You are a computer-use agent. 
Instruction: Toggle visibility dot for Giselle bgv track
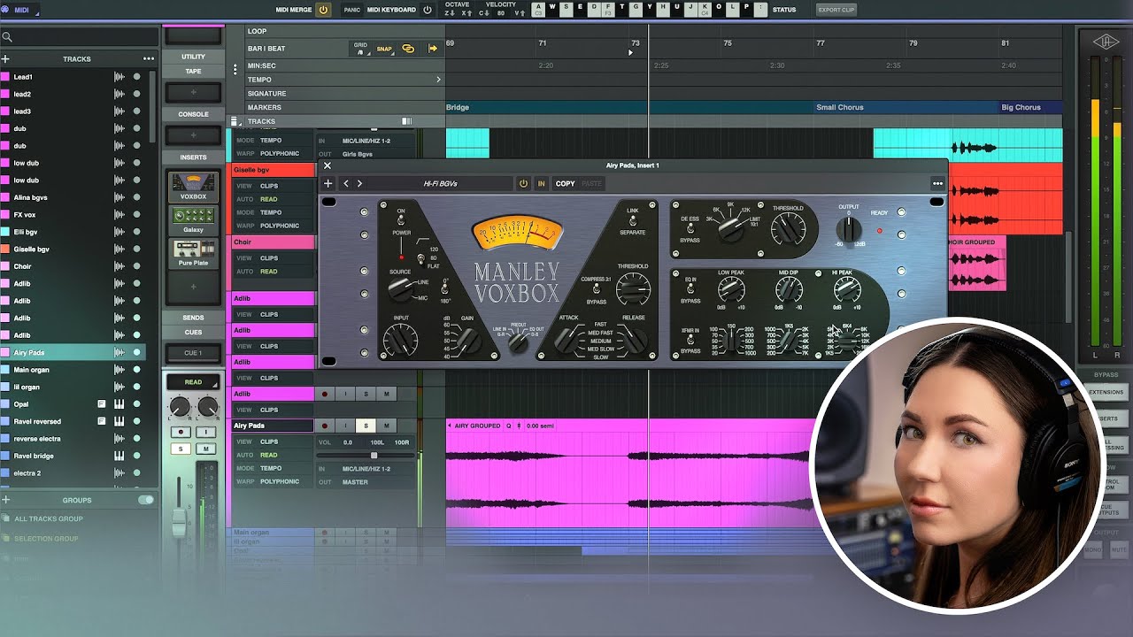tap(136, 249)
